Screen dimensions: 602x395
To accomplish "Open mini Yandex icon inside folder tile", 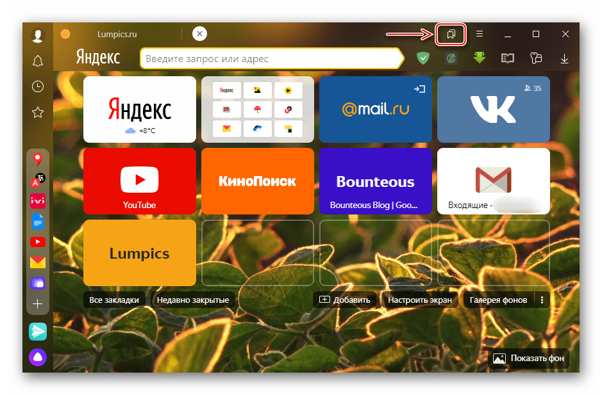I will coord(226,90).
